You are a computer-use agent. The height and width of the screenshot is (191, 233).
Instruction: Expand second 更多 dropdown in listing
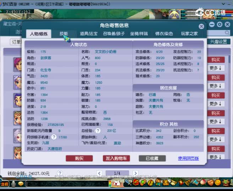pyautogui.click(x=216, y=86)
